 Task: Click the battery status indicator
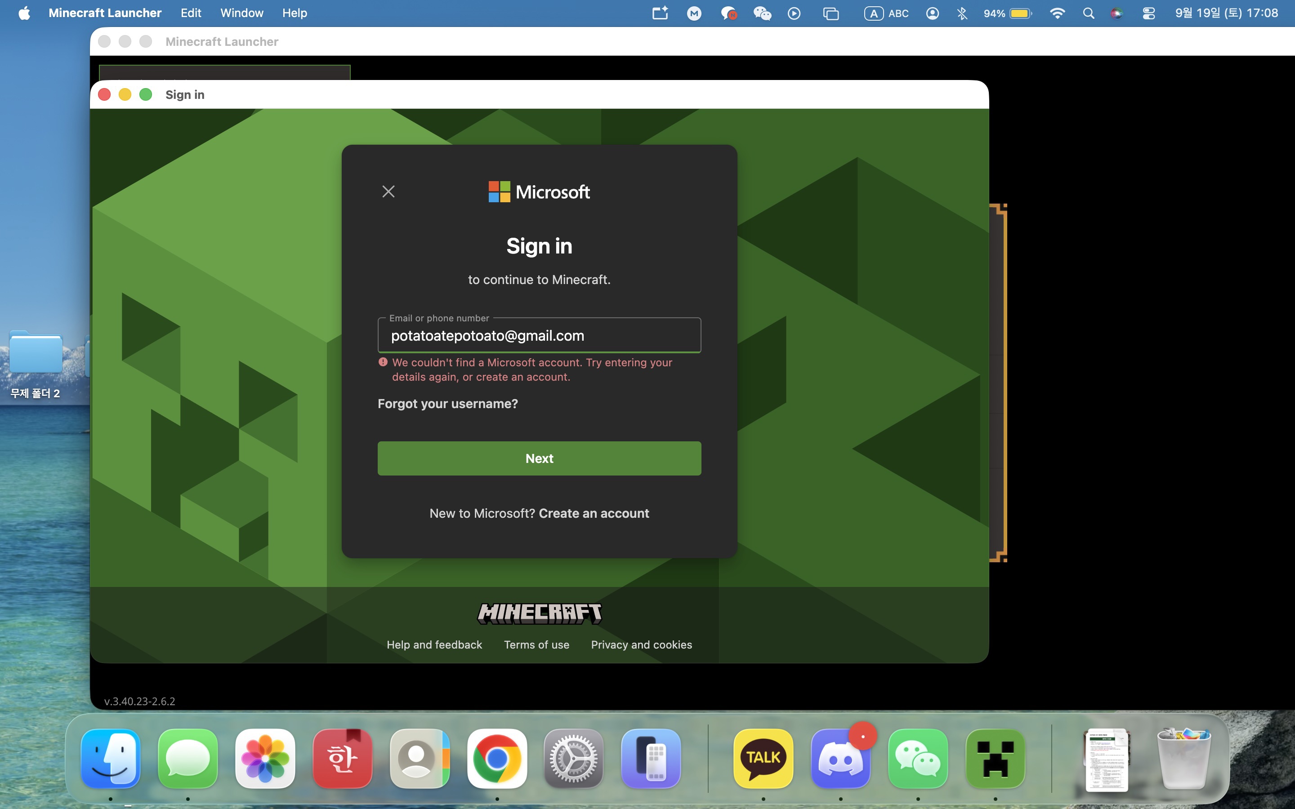[x=1008, y=13]
